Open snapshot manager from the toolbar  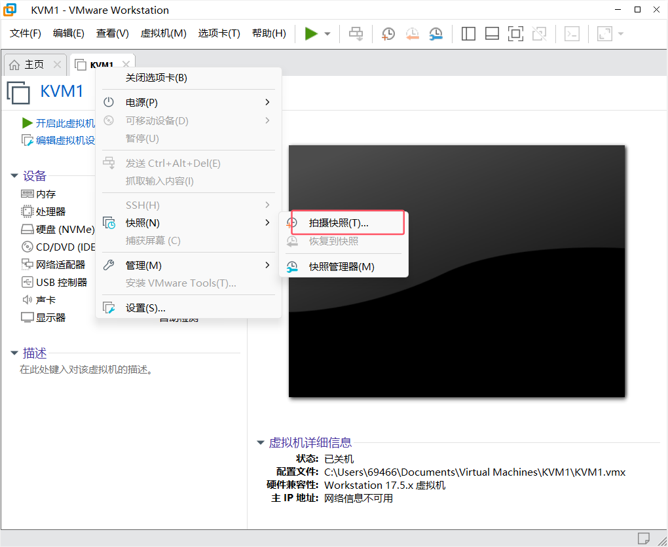point(436,33)
